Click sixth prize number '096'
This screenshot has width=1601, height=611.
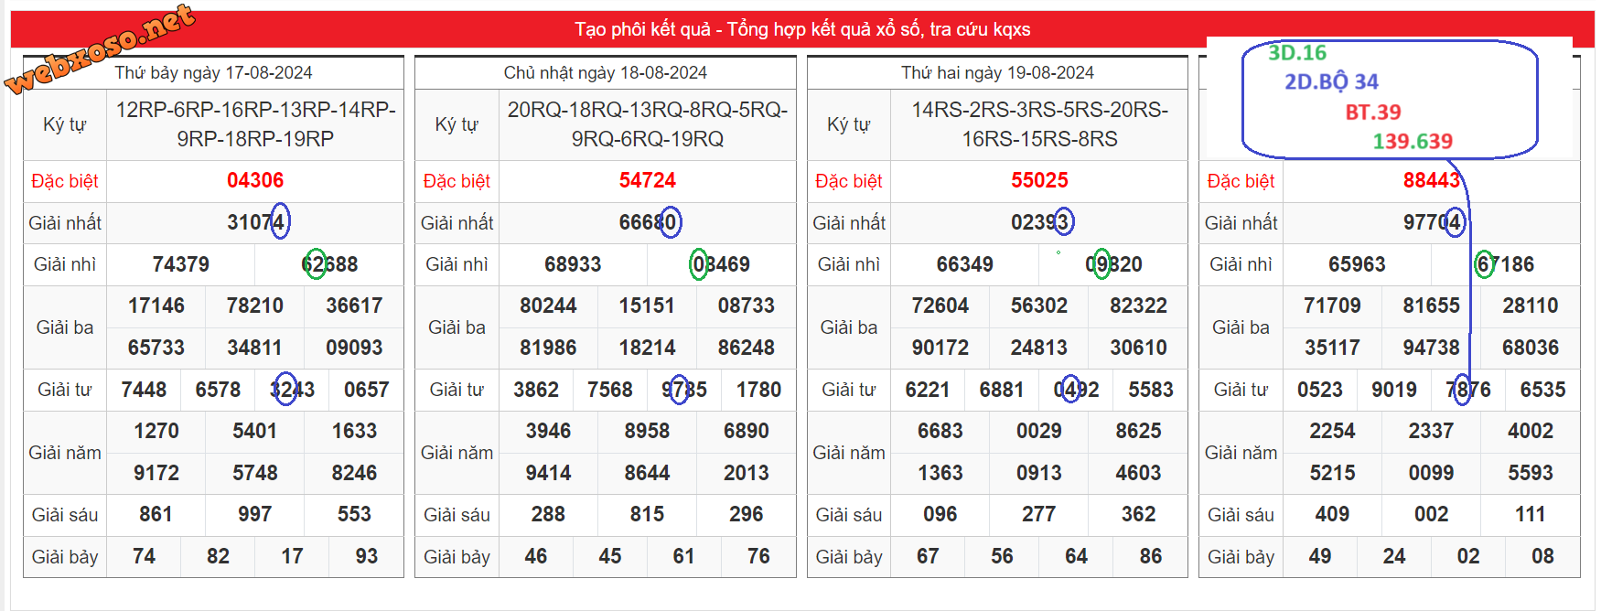point(940,515)
